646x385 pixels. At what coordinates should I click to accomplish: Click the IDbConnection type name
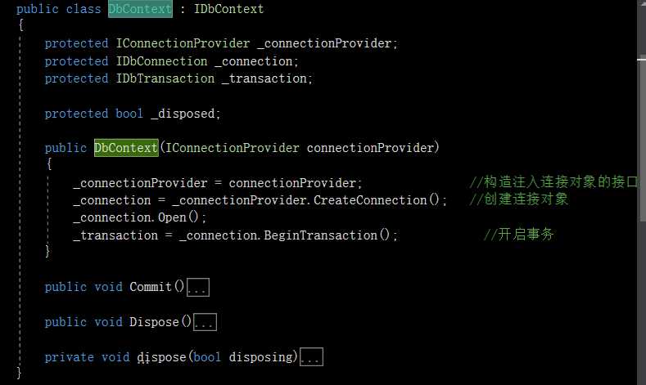[x=160, y=61]
